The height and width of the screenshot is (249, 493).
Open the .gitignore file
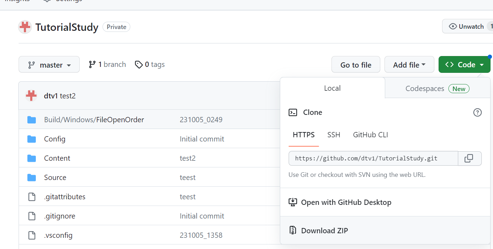pyautogui.click(x=60, y=216)
